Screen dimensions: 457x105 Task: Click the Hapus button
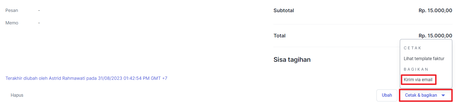(x=17, y=95)
